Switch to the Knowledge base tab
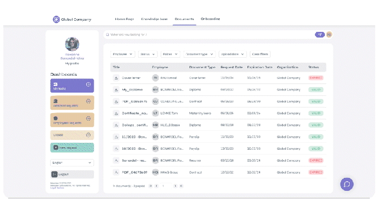The width and height of the screenshot is (379, 213). (x=154, y=19)
